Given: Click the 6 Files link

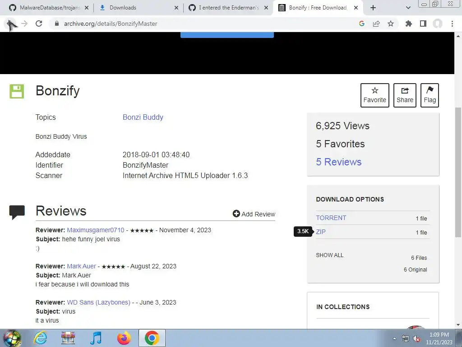Looking at the screenshot, I should (419, 258).
